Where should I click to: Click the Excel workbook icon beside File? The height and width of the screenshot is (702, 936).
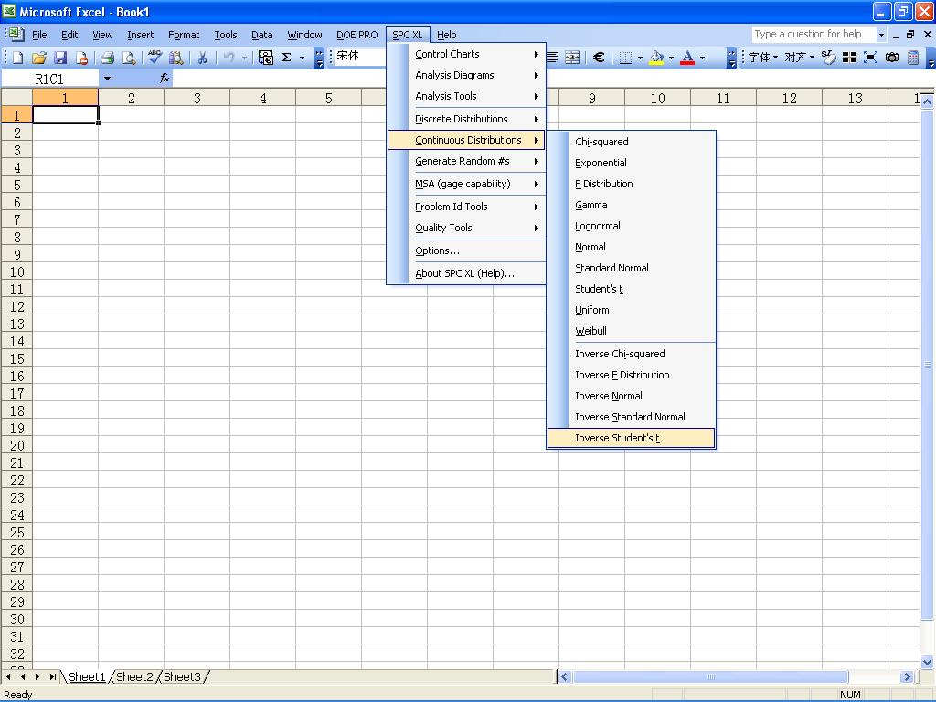point(16,34)
